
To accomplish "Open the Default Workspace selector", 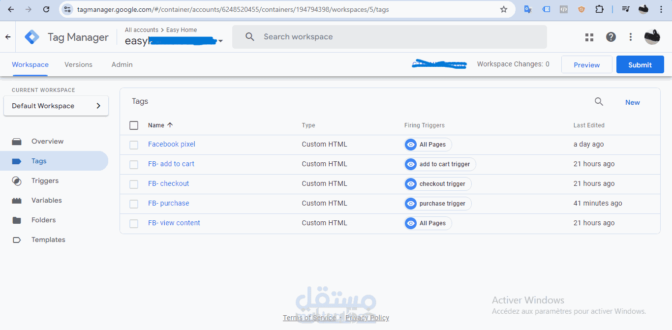I will tap(56, 106).
